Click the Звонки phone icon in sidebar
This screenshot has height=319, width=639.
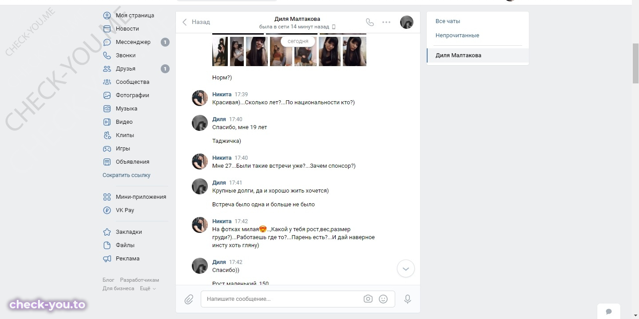point(107,55)
